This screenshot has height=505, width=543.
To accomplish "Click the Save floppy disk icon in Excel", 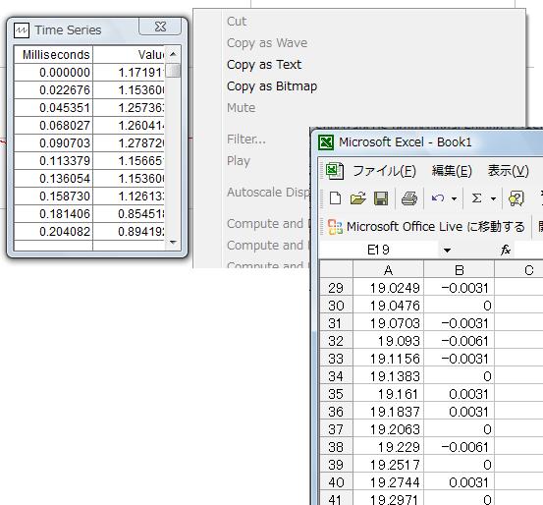I will point(381,198).
